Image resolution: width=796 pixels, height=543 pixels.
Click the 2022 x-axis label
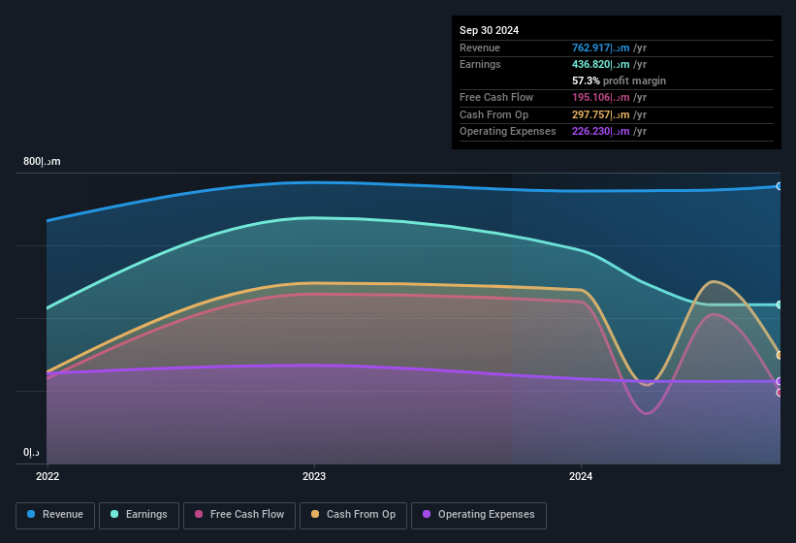tap(48, 476)
